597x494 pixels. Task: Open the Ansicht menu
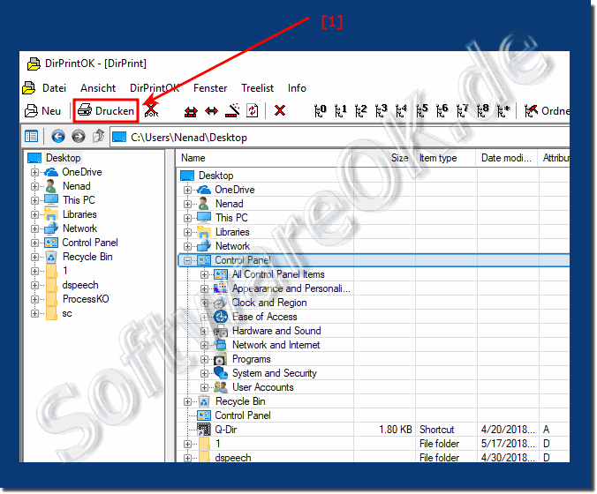pyautogui.click(x=98, y=88)
